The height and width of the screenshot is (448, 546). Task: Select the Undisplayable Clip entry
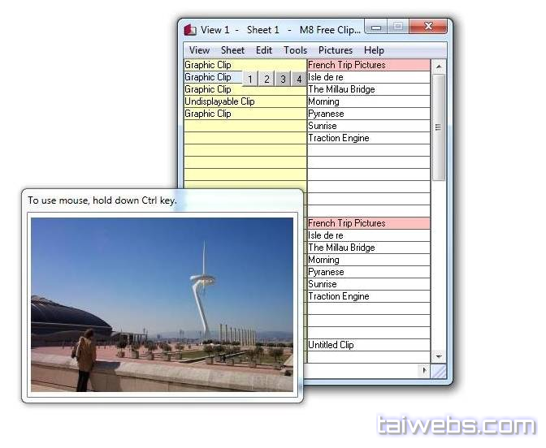pos(219,101)
